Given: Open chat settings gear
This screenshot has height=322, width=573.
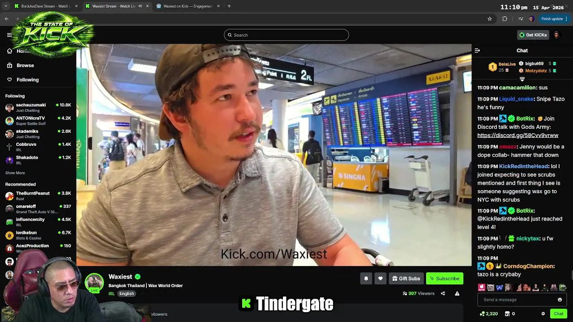Looking at the screenshot, I should click(x=543, y=314).
